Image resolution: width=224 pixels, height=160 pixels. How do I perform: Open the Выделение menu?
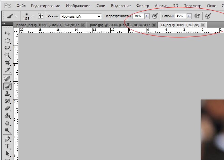click(121, 6)
